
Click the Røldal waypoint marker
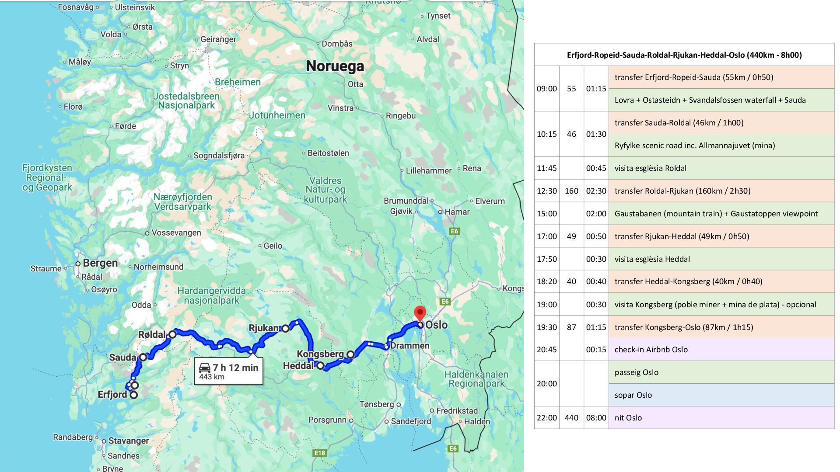coord(172,334)
